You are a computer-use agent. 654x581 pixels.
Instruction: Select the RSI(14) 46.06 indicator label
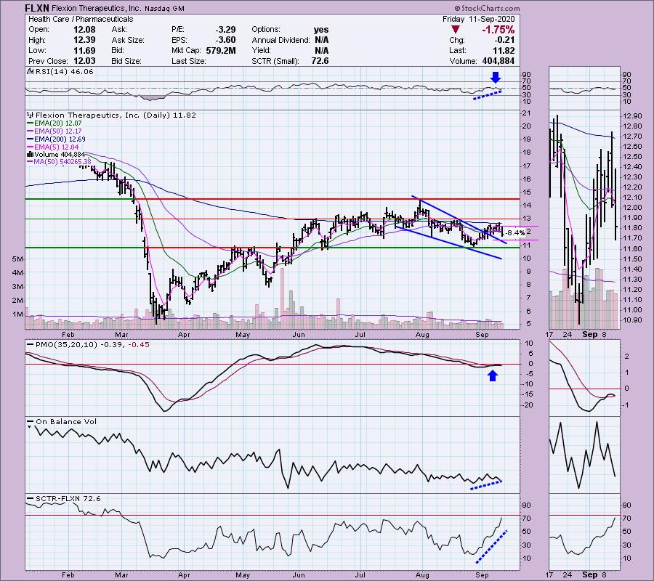tap(65, 72)
